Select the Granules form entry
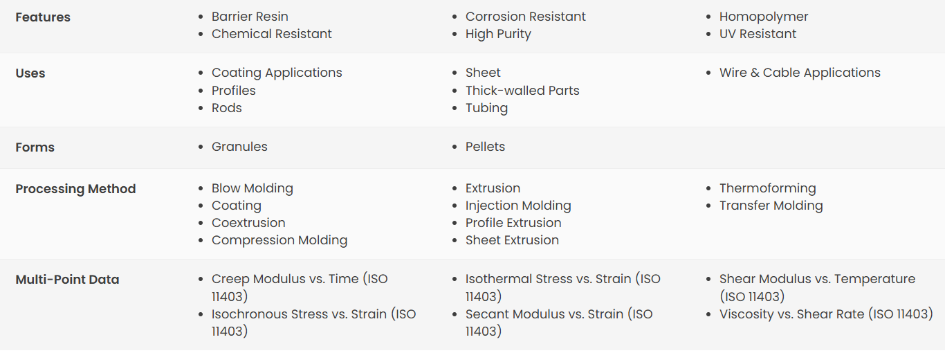Viewport: 945px width, 353px height. click(x=239, y=147)
